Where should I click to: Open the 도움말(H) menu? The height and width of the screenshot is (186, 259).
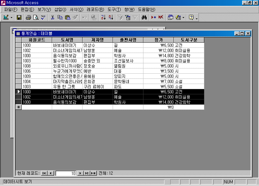click(x=147, y=10)
